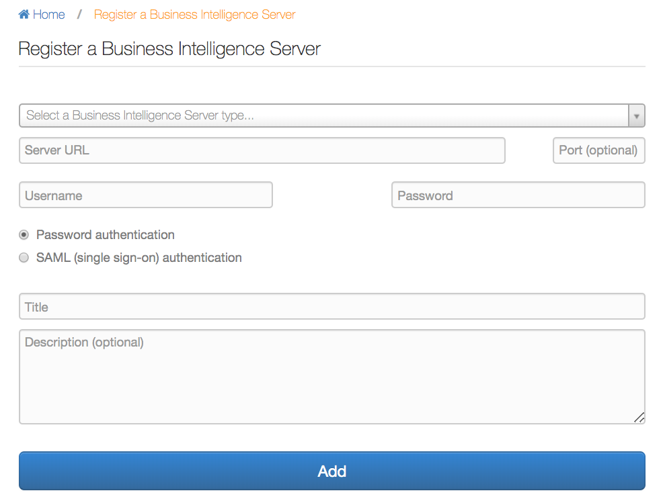This screenshot has width=663, height=501.
Task: Click the blue Add button
Action: point(332,471)
